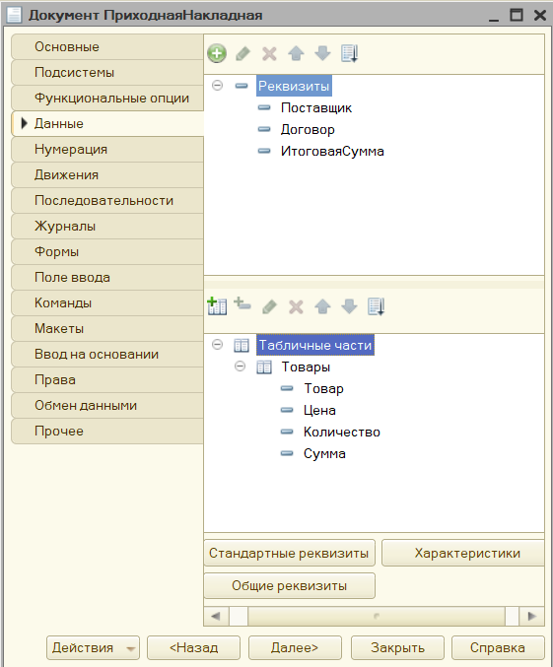Select the Количество attribute row
Image resolution: width=553 pixels, height=667 pixels.
(x=342, y=433)
